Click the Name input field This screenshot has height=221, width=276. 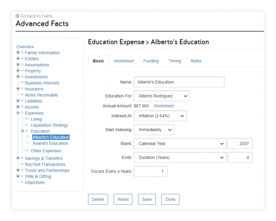[x=179, y=82]
